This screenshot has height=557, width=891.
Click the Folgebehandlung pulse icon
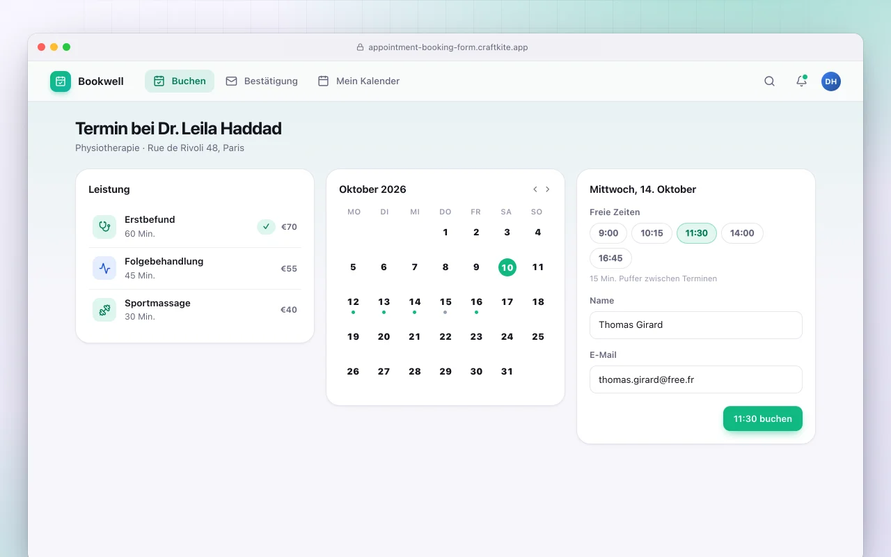click(104, 268)
